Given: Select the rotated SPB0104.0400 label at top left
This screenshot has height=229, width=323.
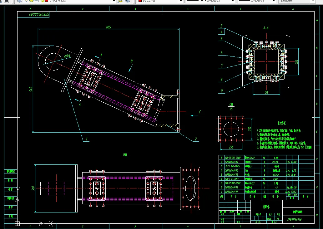Looking at the screenshot, I should (39, 15).
